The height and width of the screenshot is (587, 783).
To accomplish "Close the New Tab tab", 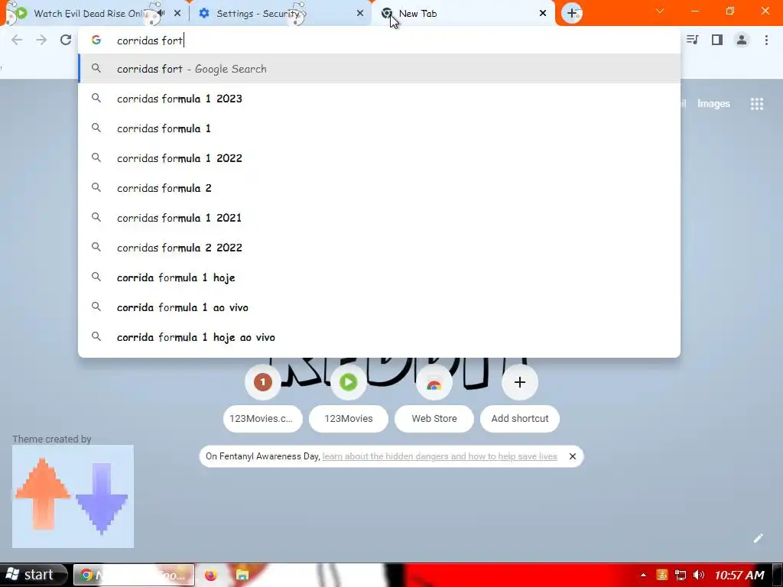I will point(543,14).
